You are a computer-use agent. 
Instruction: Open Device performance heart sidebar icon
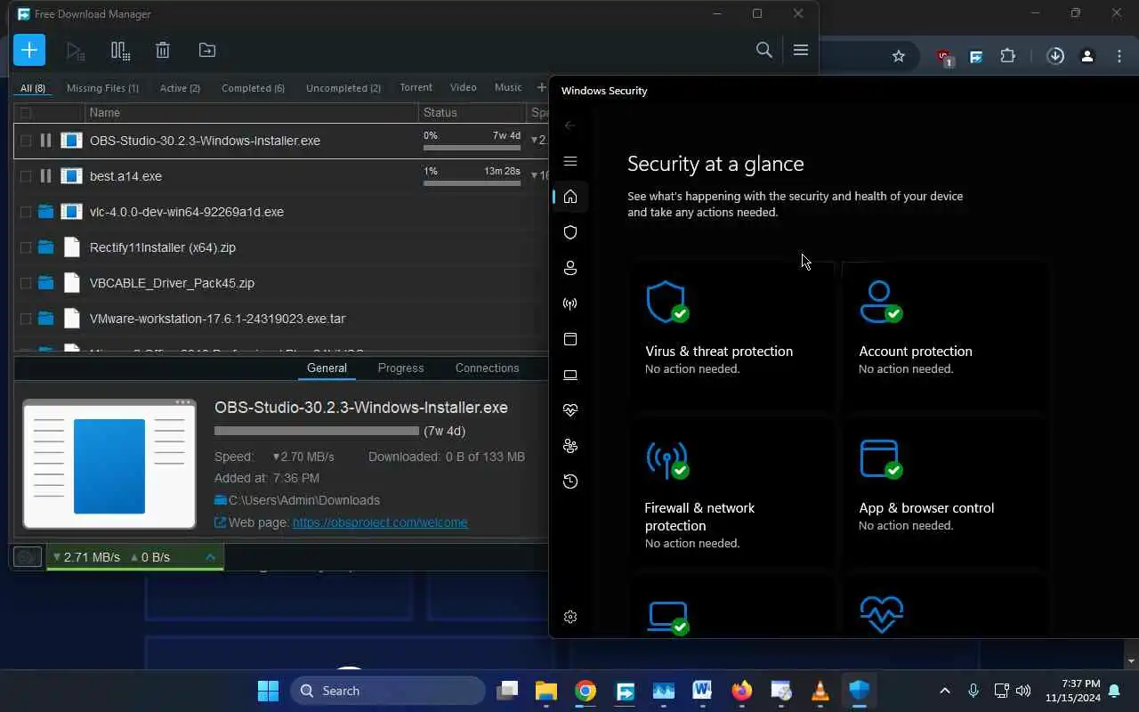tap(570, 410)
